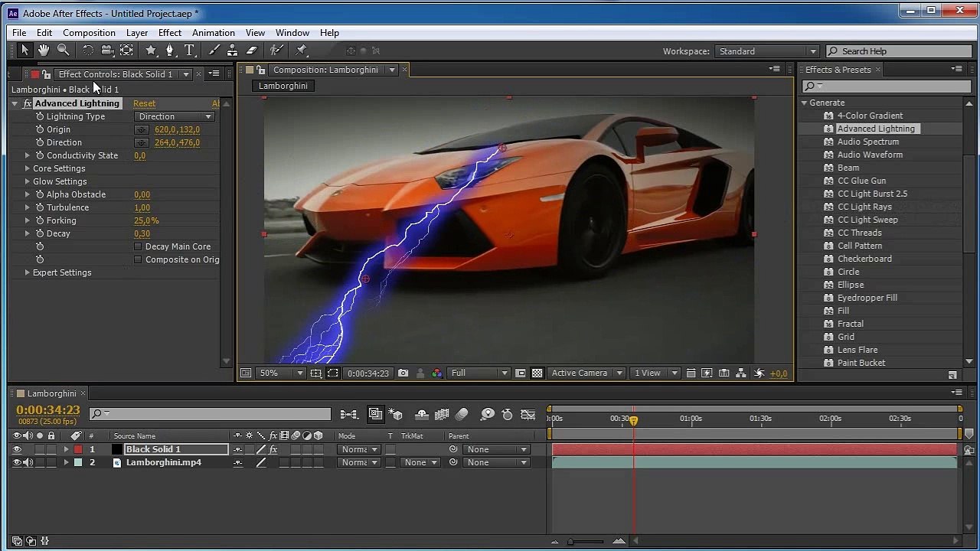Select the Brush tool
The width and height of the screenshot is (980, 551).
(214, 51)
